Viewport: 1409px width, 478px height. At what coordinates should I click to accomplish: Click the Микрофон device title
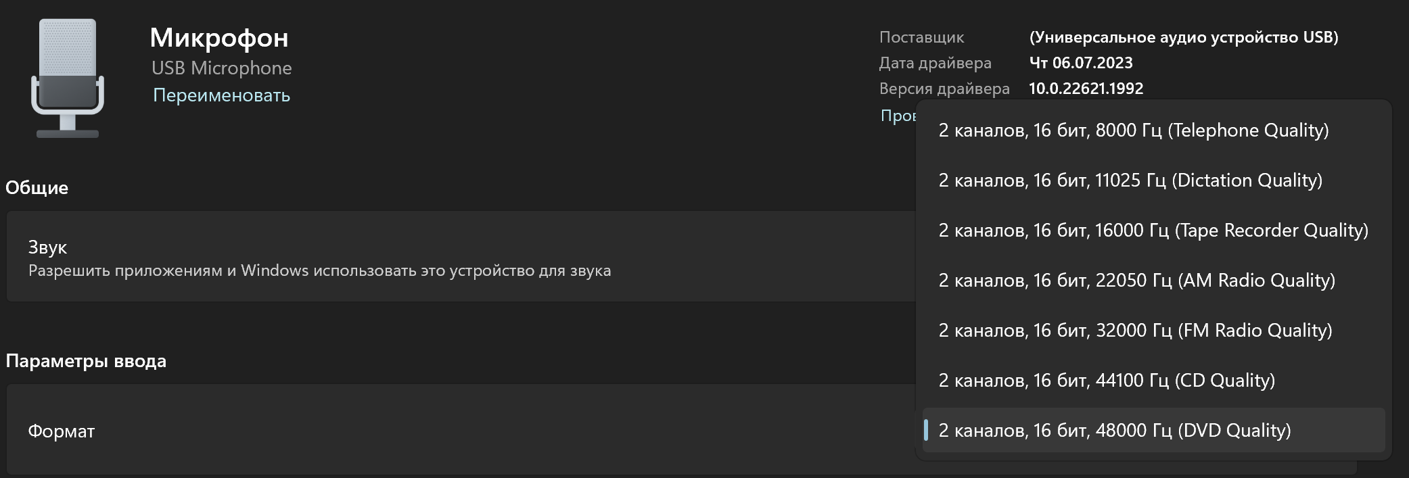(218, 38)
